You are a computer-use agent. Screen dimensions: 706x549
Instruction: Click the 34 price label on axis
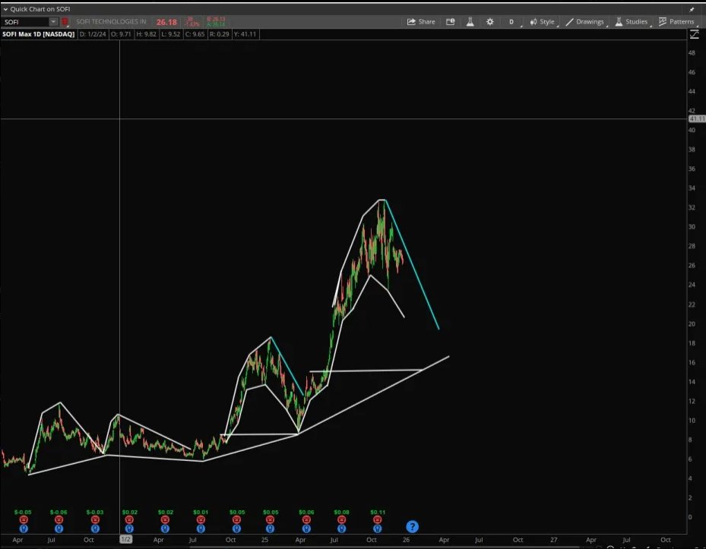(x=692, y=188)
